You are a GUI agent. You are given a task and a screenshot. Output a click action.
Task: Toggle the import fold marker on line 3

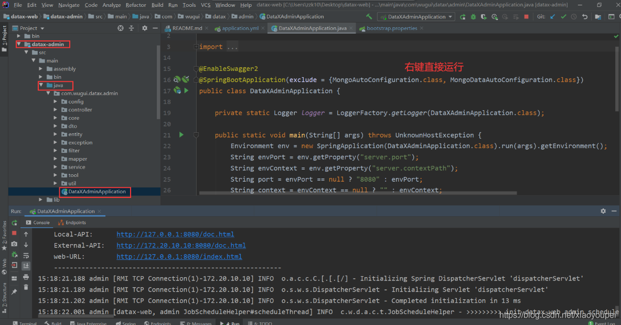click(x=196, y=47)
